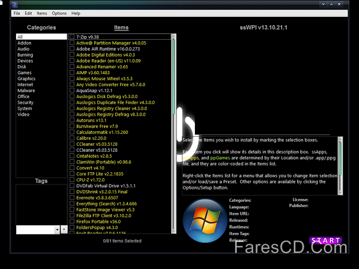Select AquaSnap v1.12.1 item text
The width and height of the screenshot is (359, 269).
tap(94, 90)
